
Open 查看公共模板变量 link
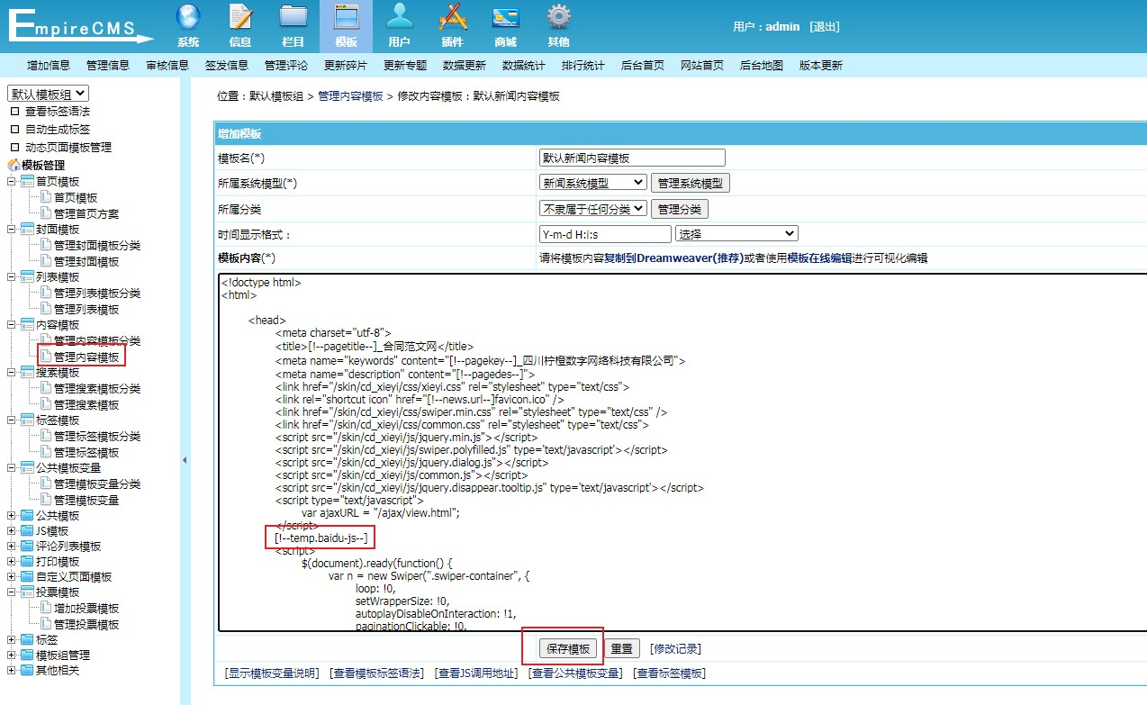tap(575, 673)
